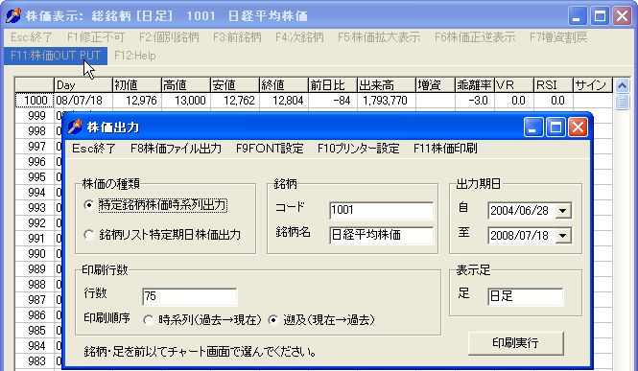Click F12:Help in main window menu
The height and width of the screenshot is (371, 638).
(135, 56)
